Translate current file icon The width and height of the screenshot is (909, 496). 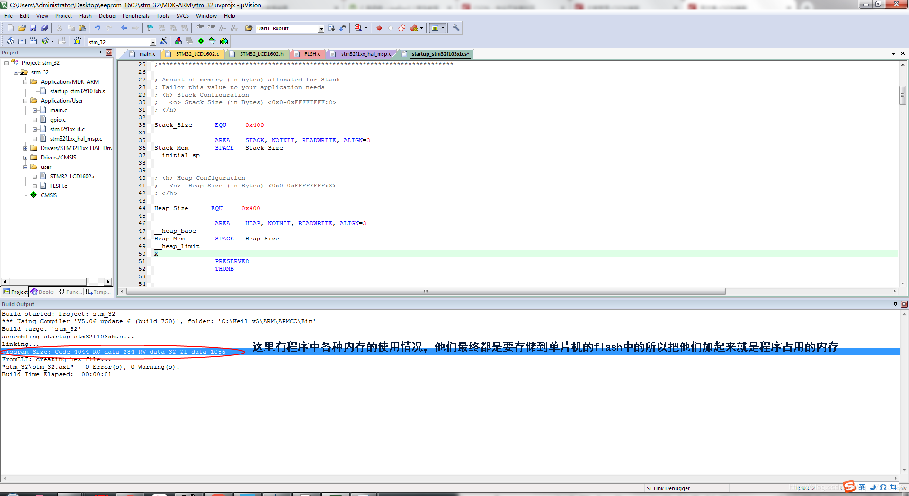[x=10, y=41]
